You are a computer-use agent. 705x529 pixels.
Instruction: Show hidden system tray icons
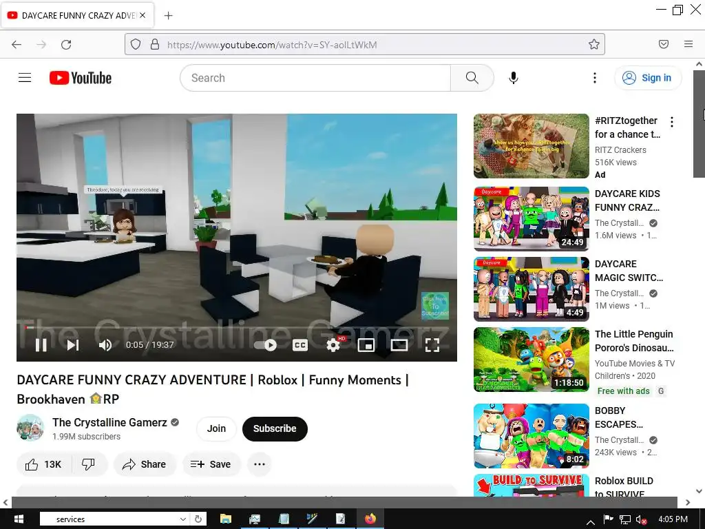pos(591,521)
